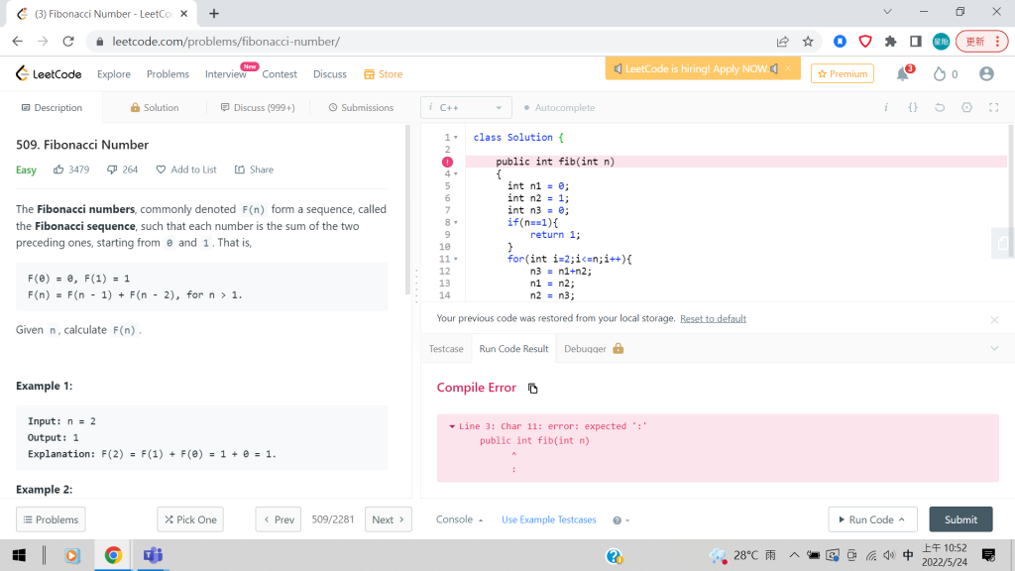Expand the Console panel
The height and width of the screenshot is (571, 1015).
(x=459, y=519)
